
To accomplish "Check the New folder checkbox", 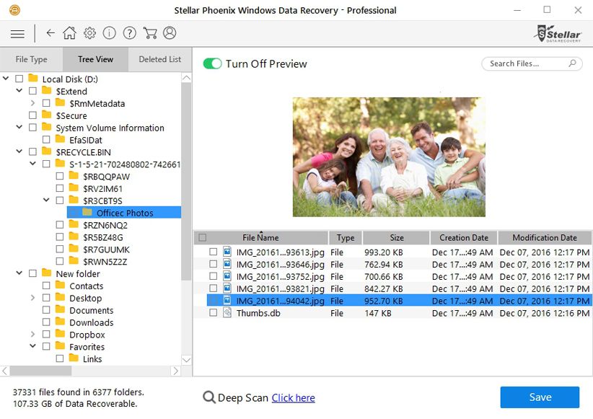I will 32,273.
